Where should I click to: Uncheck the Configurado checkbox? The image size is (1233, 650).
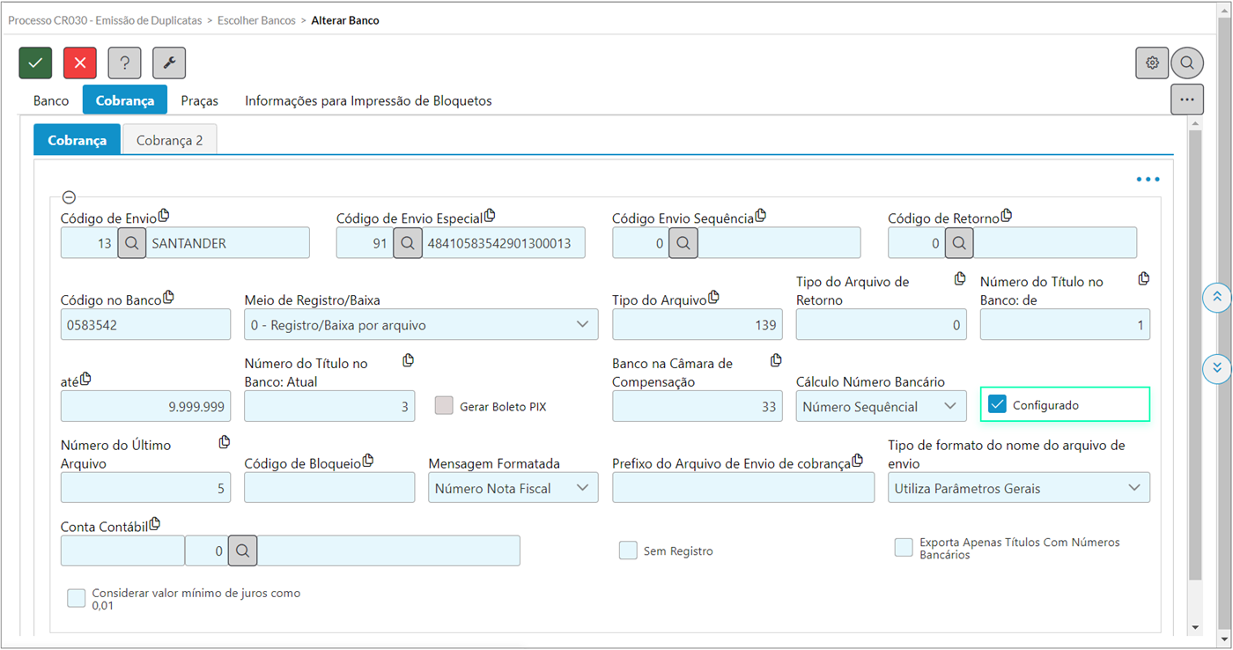click(x=997, y=404)
